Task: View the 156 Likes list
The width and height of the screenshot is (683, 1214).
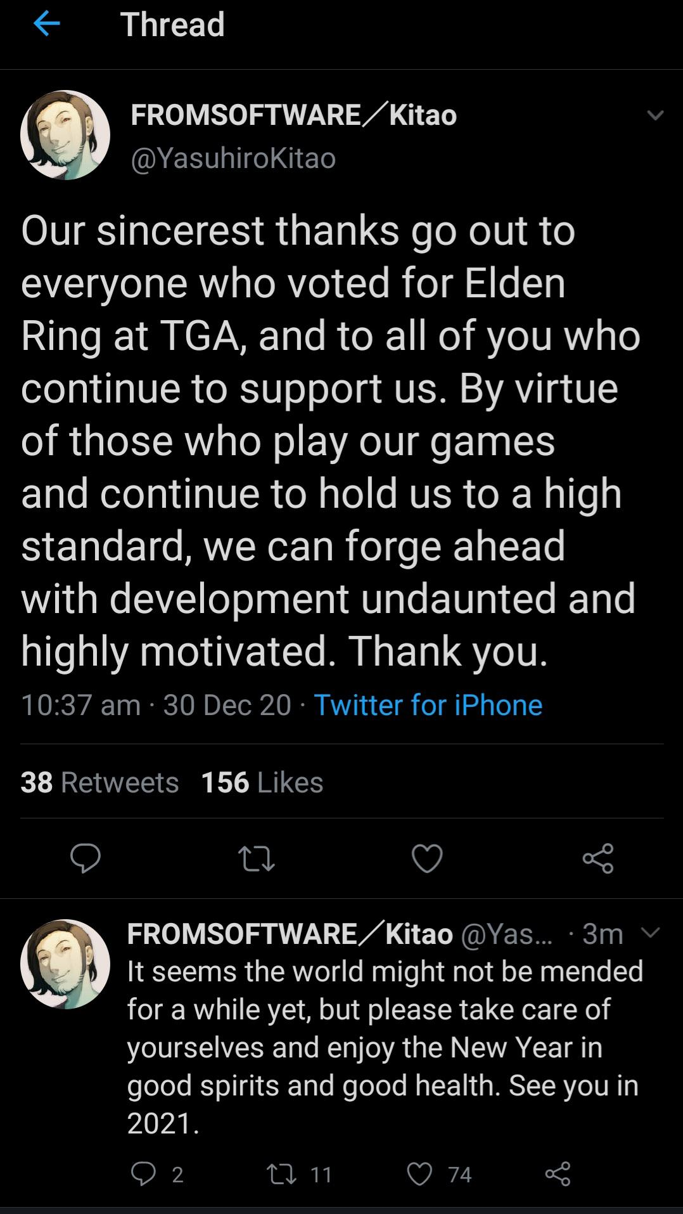Action: (262, 782)
